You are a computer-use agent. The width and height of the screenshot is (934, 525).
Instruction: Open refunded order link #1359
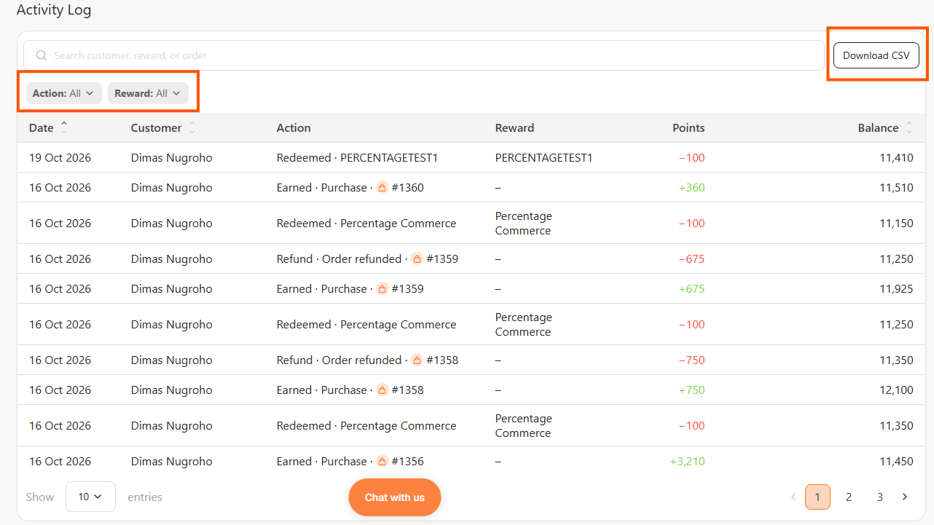point(442,258)
